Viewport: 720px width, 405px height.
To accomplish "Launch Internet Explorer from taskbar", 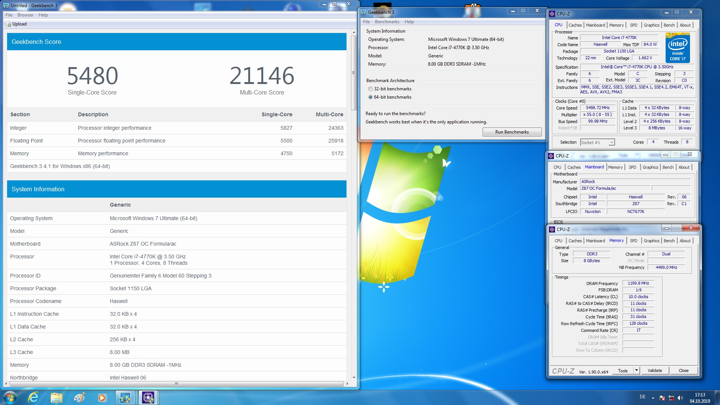I will click(34, 397).
